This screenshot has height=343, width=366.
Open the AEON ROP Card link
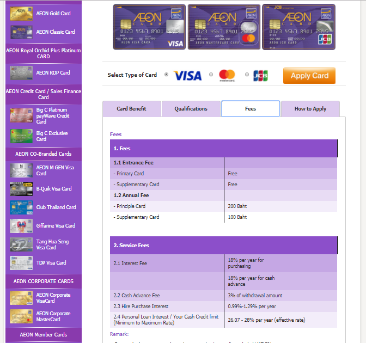(53, 73)
